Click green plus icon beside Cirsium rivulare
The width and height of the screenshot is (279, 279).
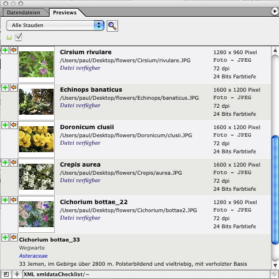5,50
